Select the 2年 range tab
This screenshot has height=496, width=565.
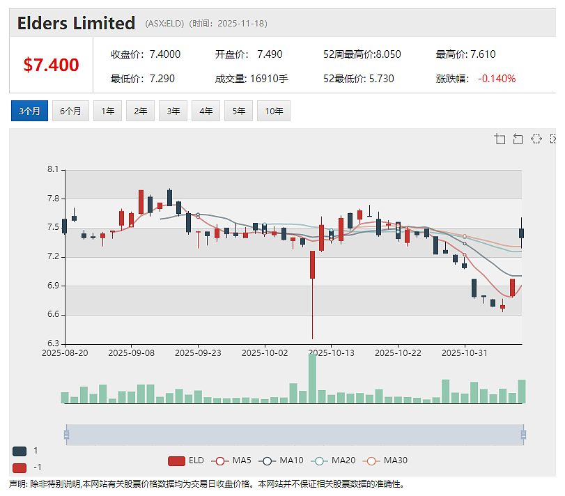(141, 111)
